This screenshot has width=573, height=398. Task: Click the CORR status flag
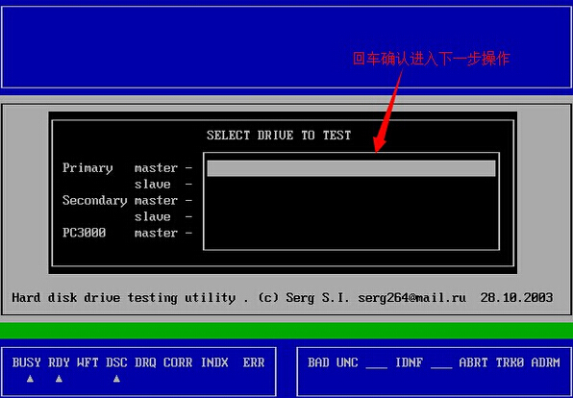coord(178,362)
